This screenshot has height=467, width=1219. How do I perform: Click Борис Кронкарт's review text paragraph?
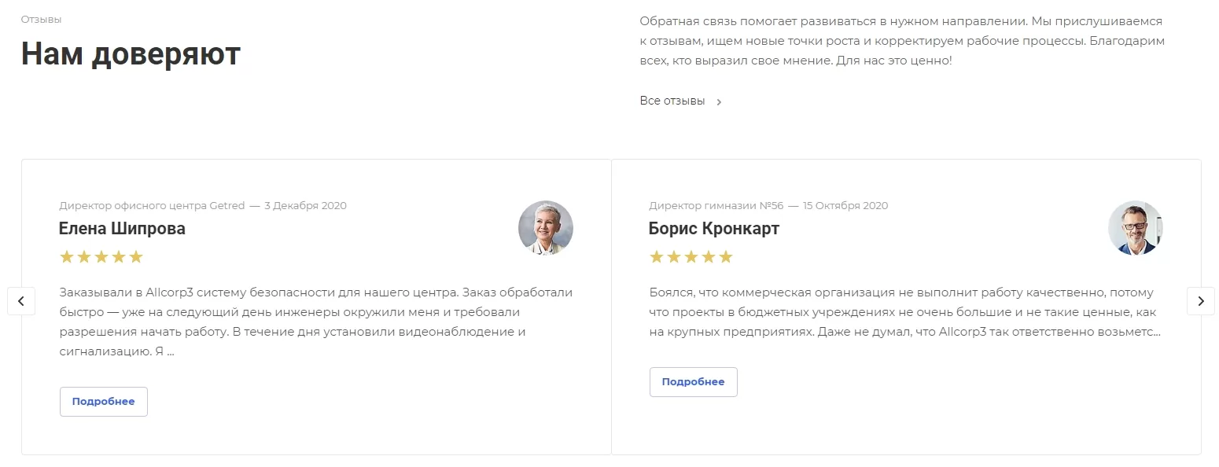[x=905, y=312]
